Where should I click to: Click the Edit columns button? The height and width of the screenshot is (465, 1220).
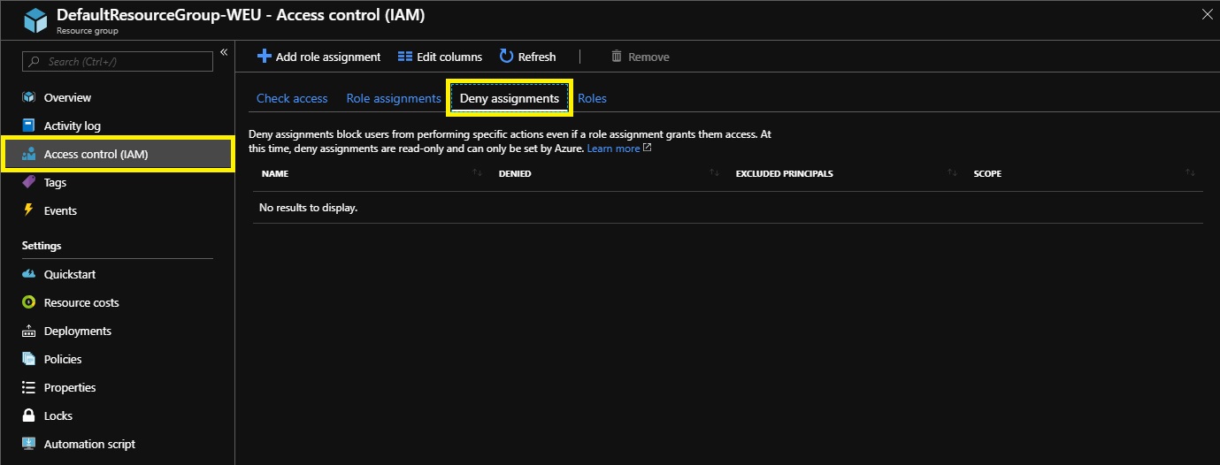tap(441, 57)
